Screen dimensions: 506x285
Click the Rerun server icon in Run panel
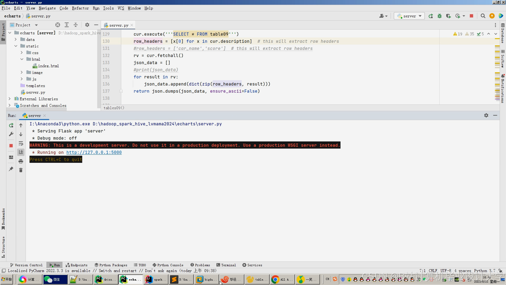(x=11, y=125)
